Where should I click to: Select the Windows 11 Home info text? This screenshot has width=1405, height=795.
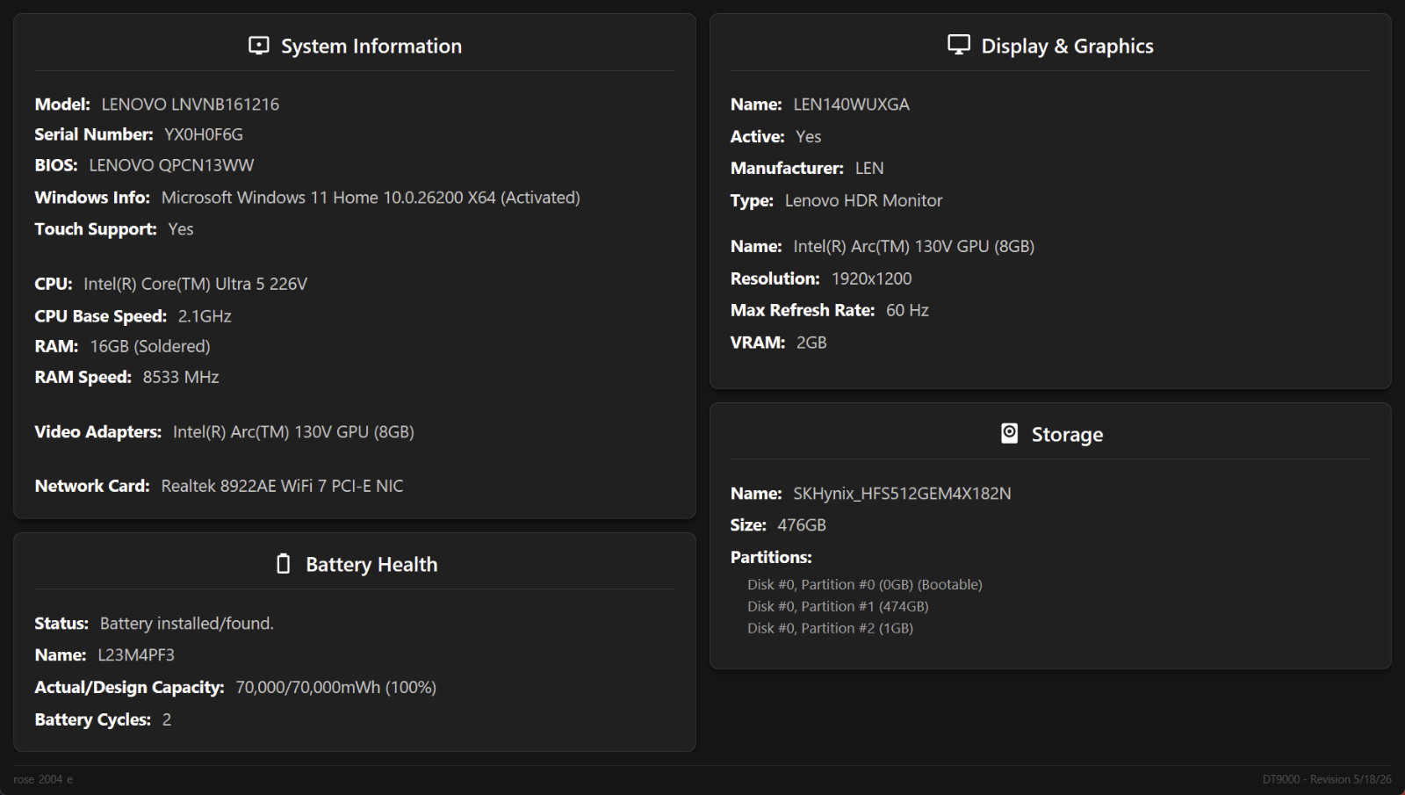371,198
